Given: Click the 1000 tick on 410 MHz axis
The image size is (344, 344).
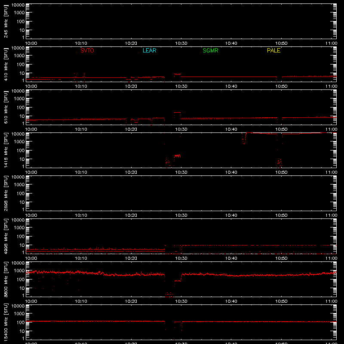Looking at the screenshot, I should 19,56.
